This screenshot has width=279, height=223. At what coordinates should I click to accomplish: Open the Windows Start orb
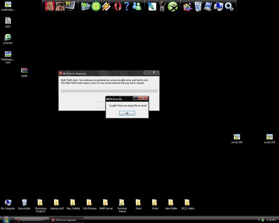coord(6,220)
